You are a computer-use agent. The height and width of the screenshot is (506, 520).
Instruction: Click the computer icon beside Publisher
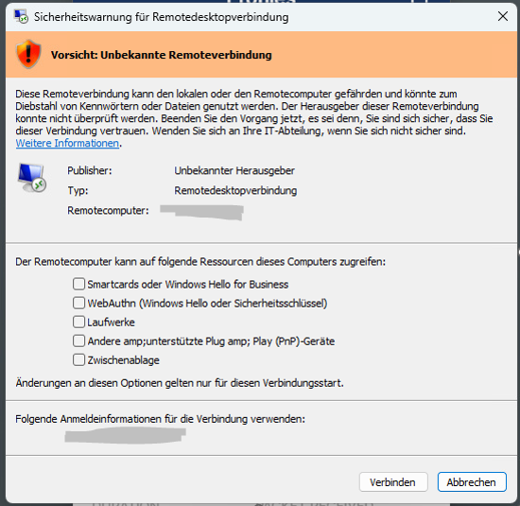coord(32,178)
